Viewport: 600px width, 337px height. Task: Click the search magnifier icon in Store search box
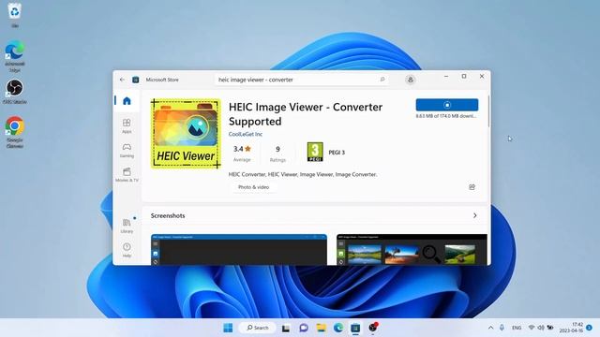click(x=382, y=80)
